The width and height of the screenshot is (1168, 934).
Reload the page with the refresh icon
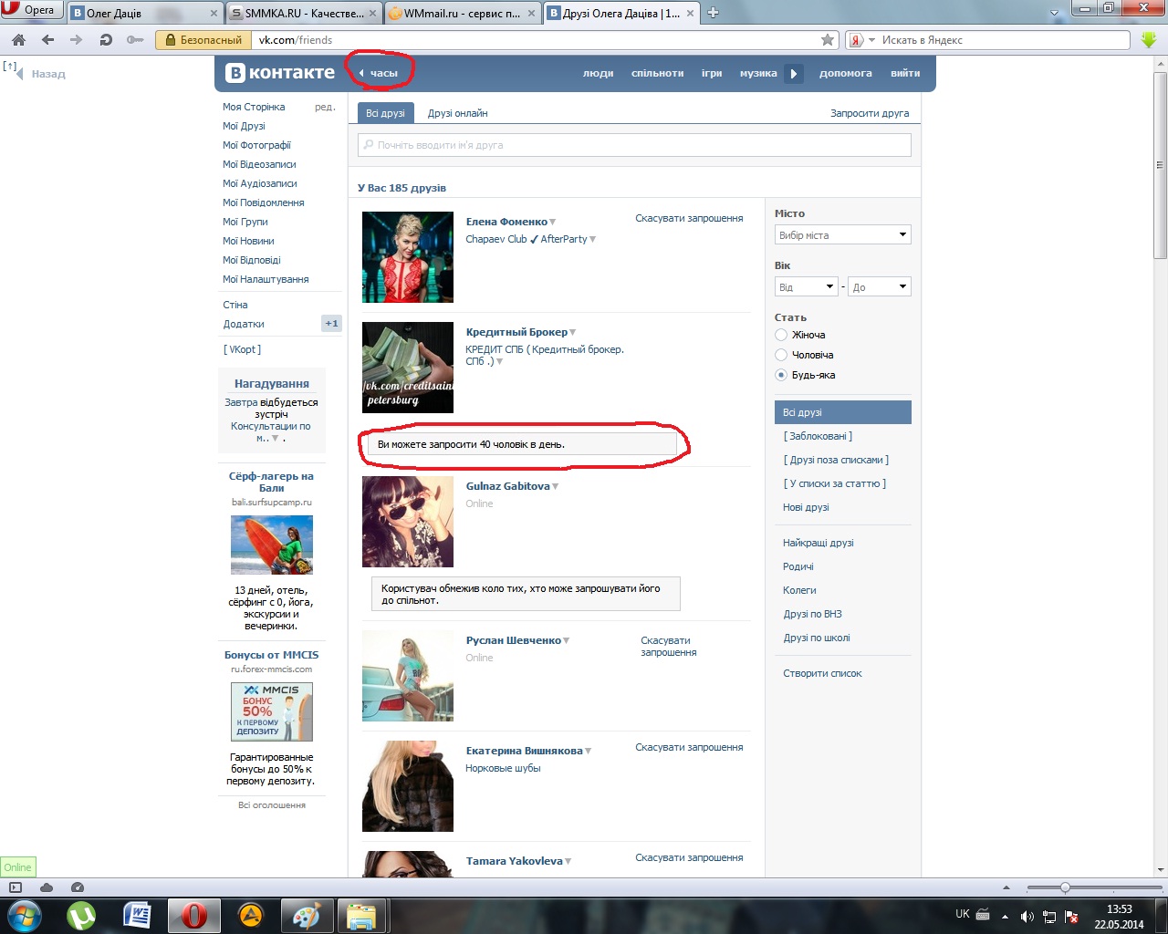106,40
